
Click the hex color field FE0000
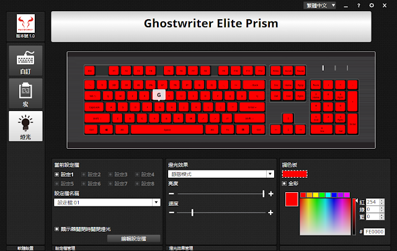coord(374,232)
